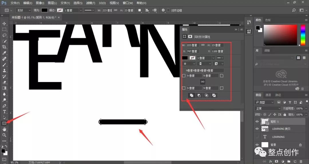Open the 形状 tool mode dropdown

pos(23,10)
